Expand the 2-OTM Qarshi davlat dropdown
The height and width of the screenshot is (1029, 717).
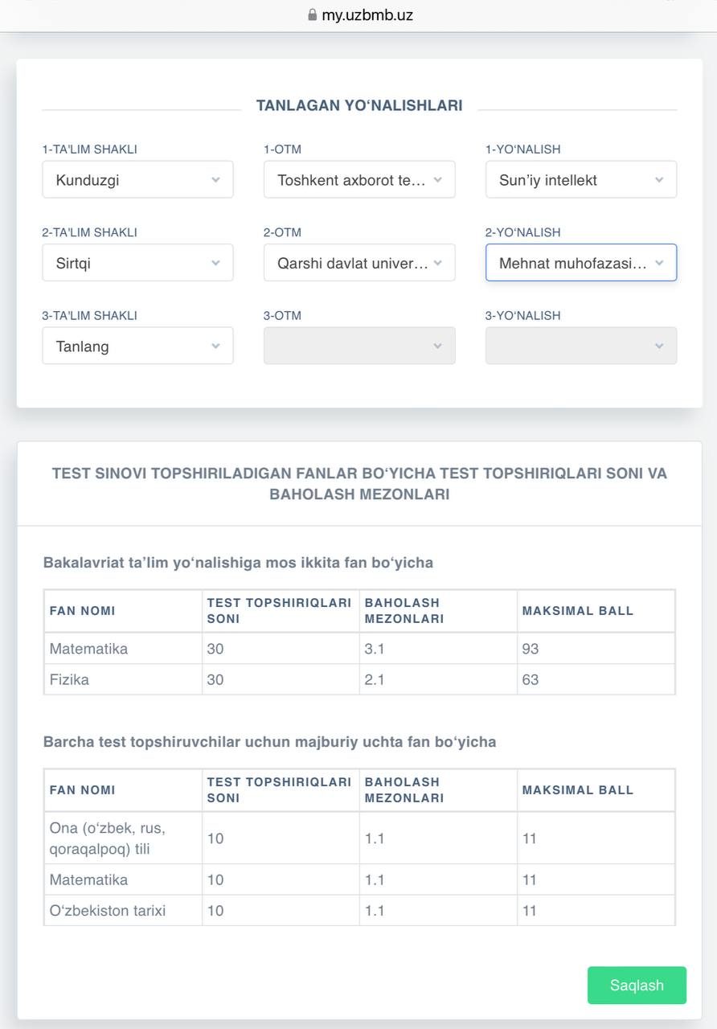(x=359, y=263)
